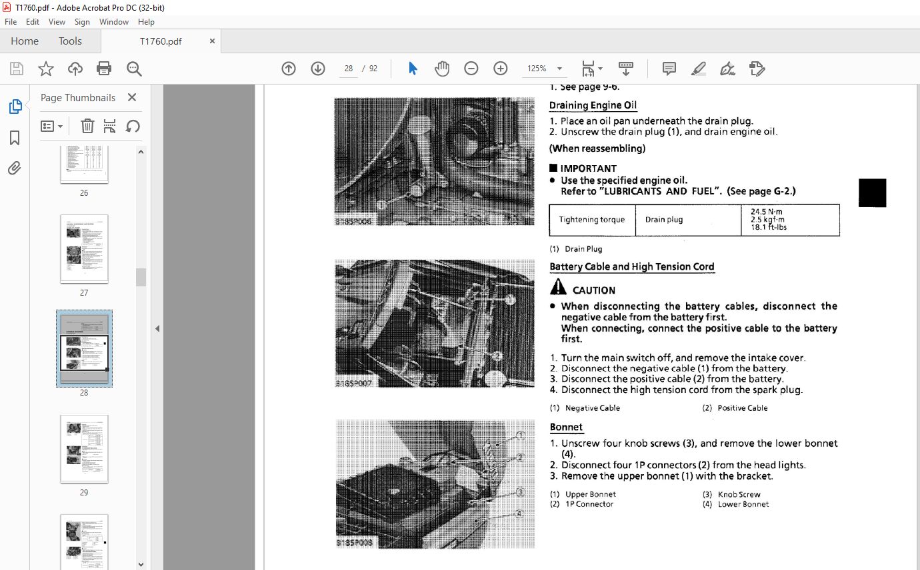This screenshot has width=920, height=570.
Task: Close the Page Thumbnails panel
Action: pos(132,97)
